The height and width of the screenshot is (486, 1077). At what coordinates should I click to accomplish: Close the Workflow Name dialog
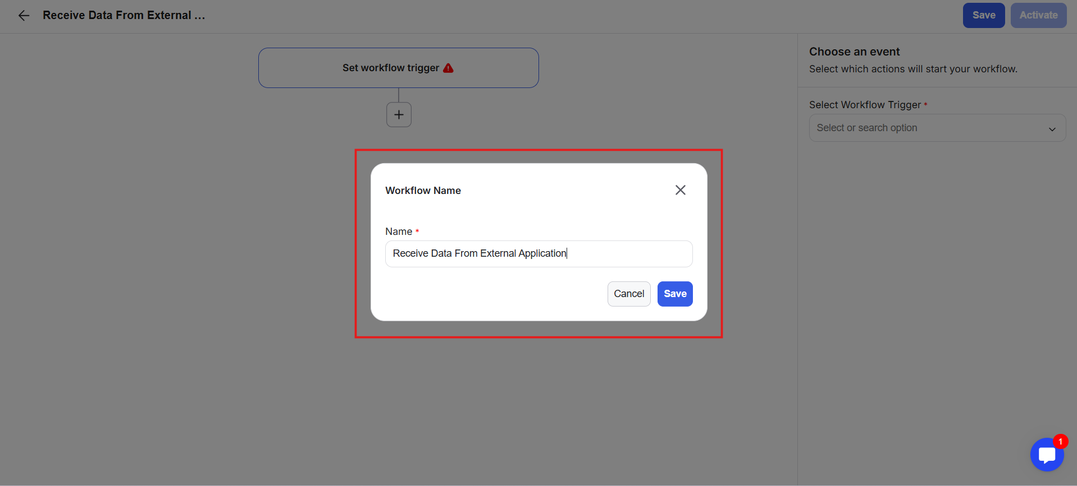[x=680, y=190]
